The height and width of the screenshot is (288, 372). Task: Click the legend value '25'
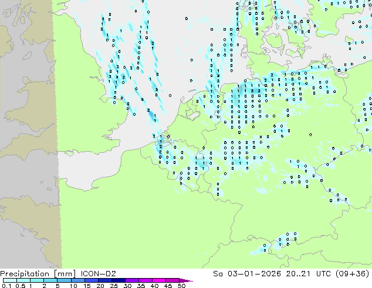click(x=114, y=286)
